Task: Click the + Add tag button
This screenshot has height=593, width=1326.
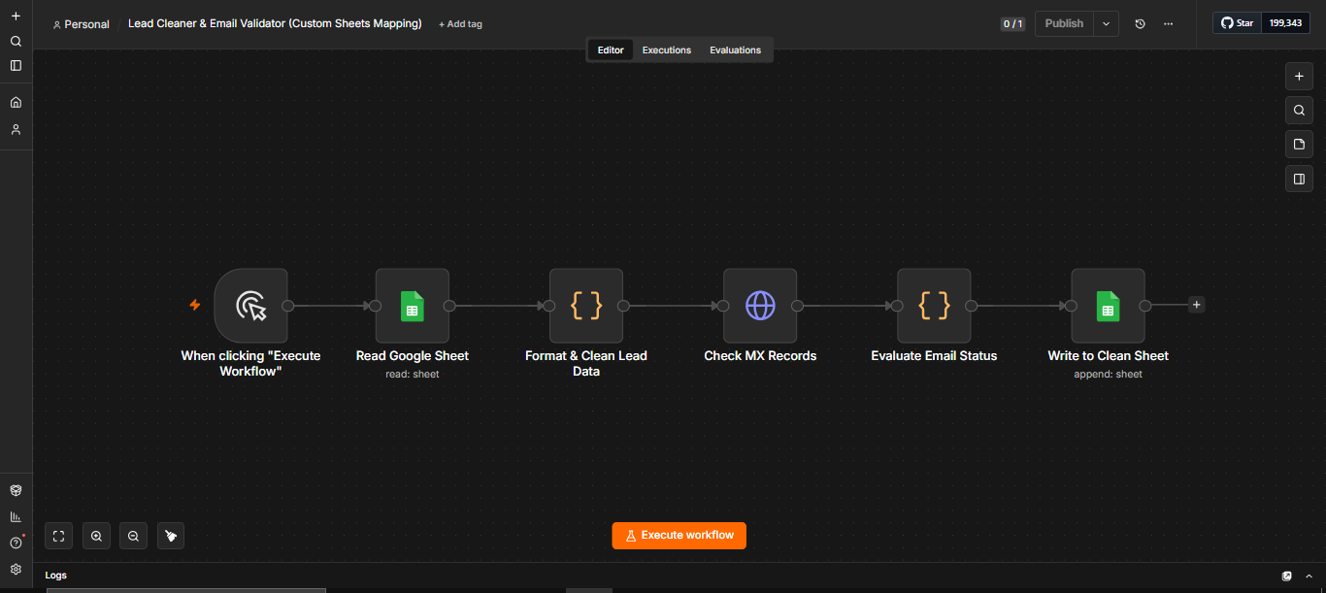Action: (460, 24)
